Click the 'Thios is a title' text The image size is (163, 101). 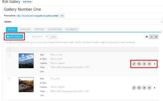click(56, 55)
